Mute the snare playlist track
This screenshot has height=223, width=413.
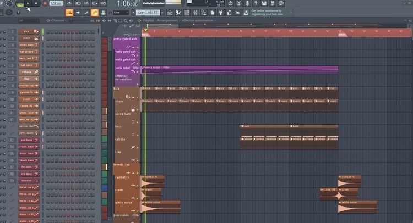(138, 110)
